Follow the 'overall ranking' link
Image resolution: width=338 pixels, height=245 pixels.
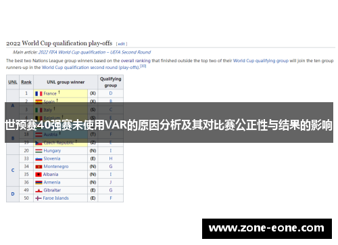click(x=136, y=61)
